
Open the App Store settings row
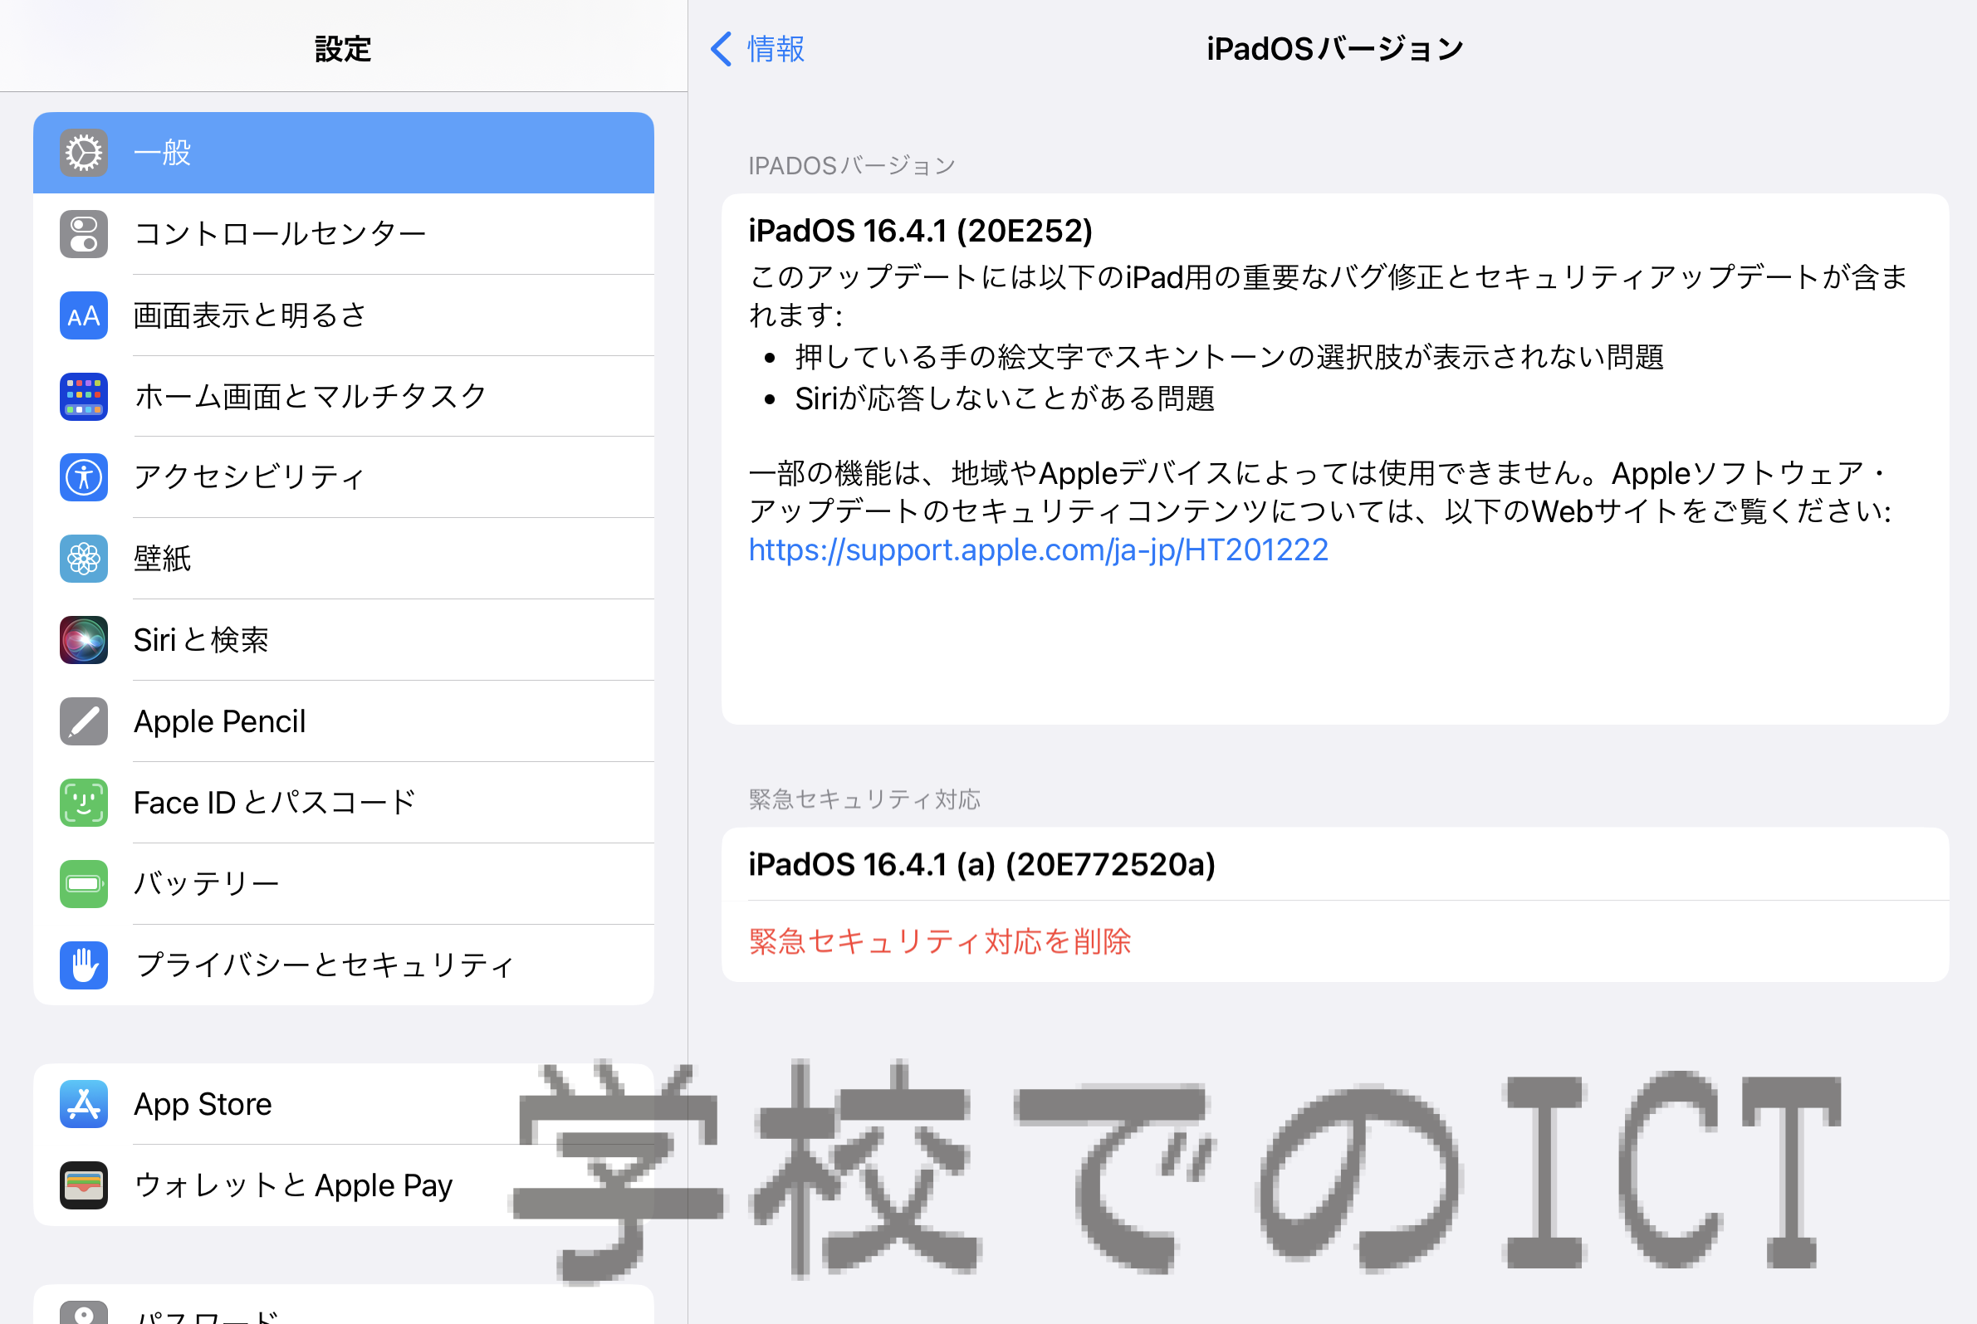click(x=344, y=1104)
